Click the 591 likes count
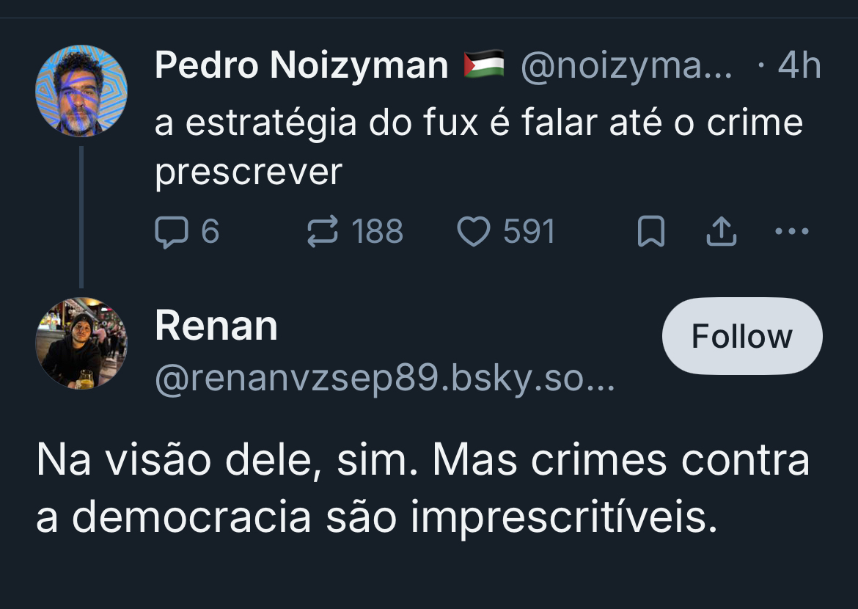Viewport: 858px width, 609px height. pos(529,233)
